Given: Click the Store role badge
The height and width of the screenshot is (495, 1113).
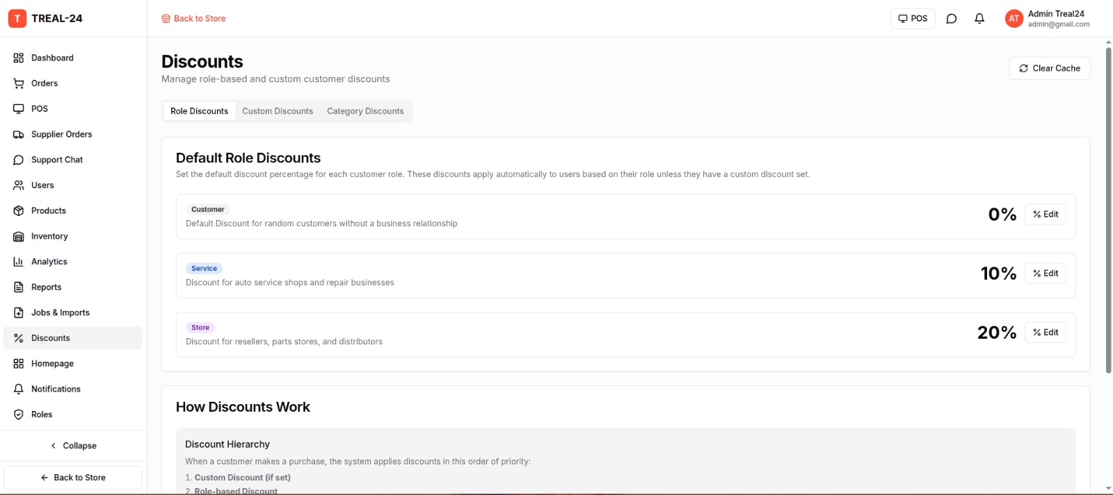Looking at the screenshot, I should coord(200,328).
